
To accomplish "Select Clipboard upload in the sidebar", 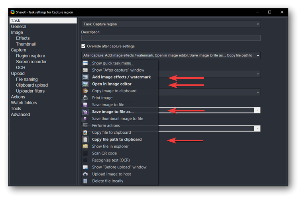I will (32, 85).
